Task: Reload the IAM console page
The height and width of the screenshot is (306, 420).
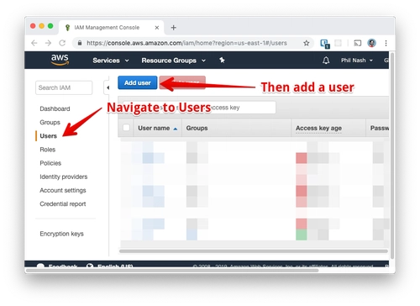Action: (62, 43)
